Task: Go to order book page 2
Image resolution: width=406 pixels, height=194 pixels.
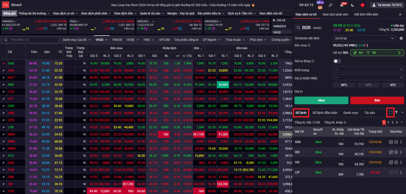Action: pyautogui.click(x=388, y=122)
